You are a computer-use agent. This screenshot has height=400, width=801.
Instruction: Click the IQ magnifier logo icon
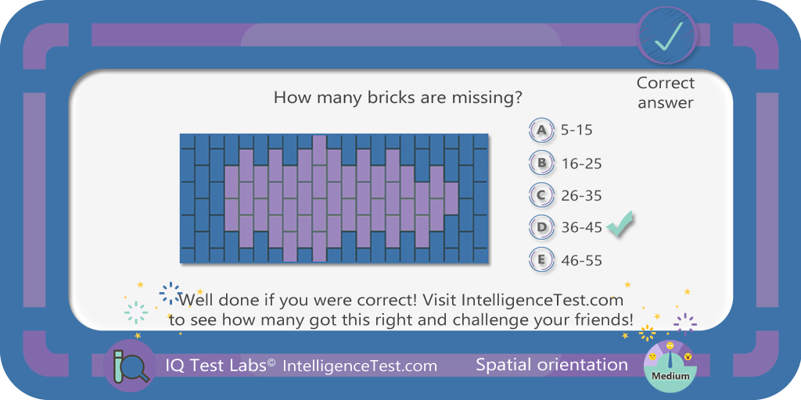pos(130,366)
